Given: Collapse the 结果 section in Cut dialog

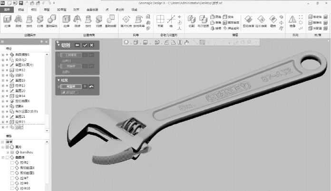Looking at the screenshot, I should (x=58, y=80).
